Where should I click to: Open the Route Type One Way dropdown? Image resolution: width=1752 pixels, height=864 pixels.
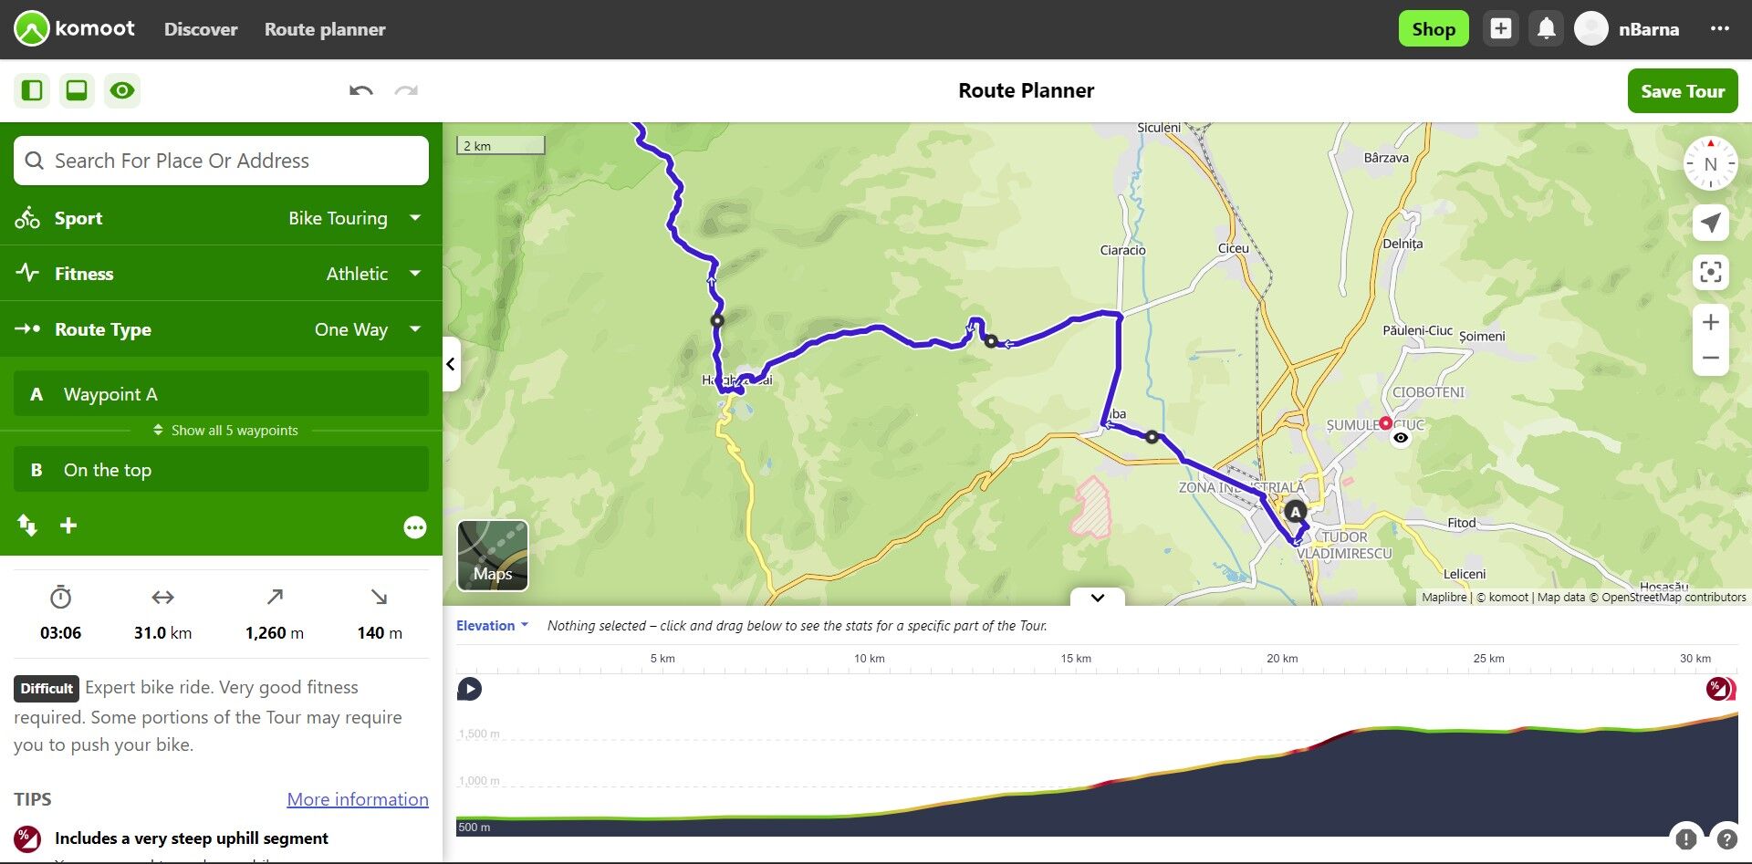[221, 329]
